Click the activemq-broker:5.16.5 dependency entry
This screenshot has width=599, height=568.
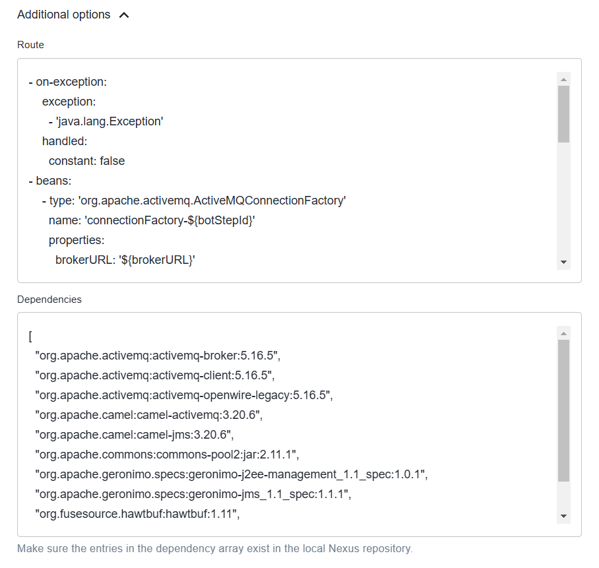tap(158, 356)
